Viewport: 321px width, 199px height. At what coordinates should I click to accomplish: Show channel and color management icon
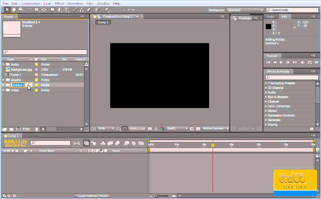162,129
